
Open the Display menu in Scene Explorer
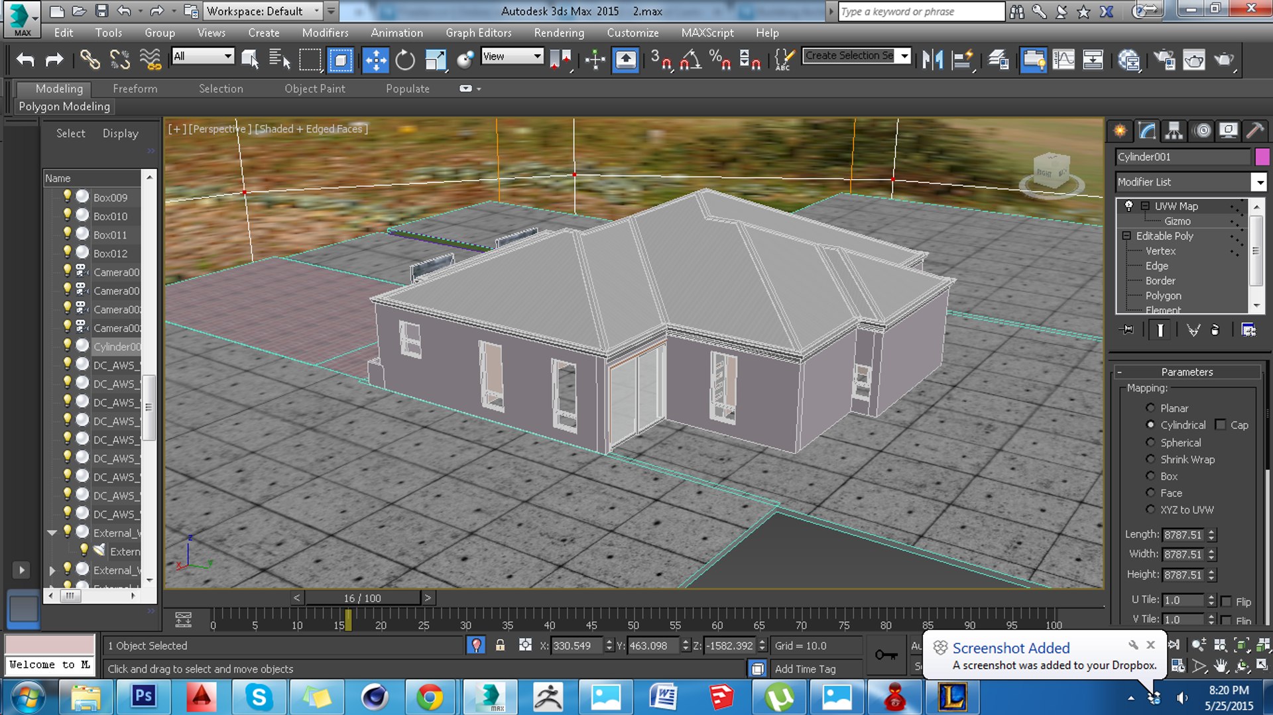pos(121,133)
